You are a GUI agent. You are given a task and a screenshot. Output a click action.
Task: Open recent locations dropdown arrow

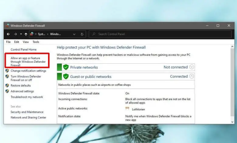21,34
